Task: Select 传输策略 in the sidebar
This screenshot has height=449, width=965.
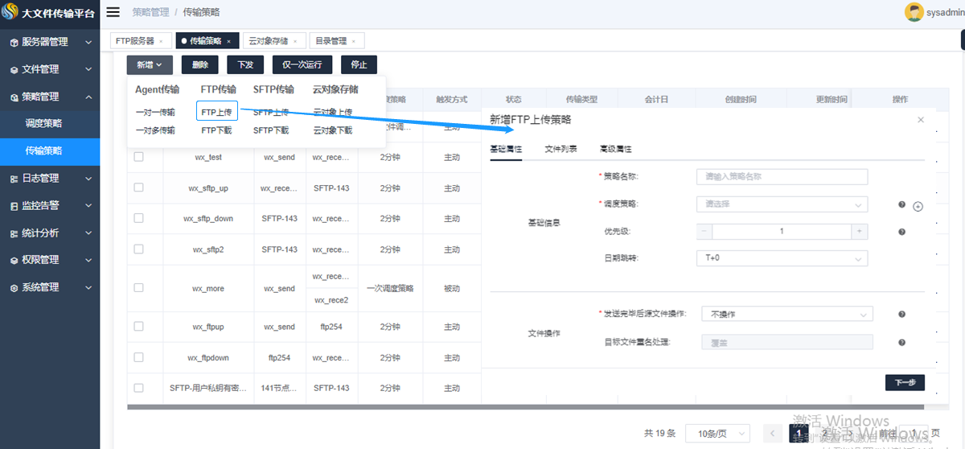Action: pos(50,150)
